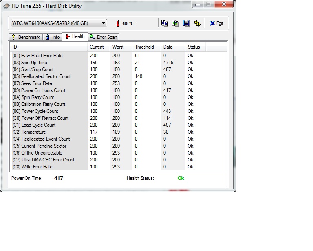
Task: Click the floppy disk save icon
Action: point(186,23)
